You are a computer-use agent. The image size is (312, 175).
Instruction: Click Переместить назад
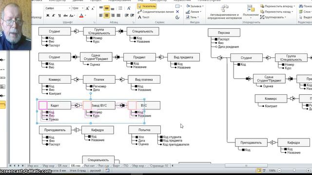tap(276, 12)
